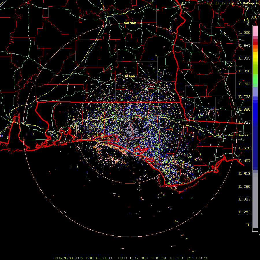Pick the periwinkle segment of the color bar
260x260 pixels.
[x=255, y=92]
